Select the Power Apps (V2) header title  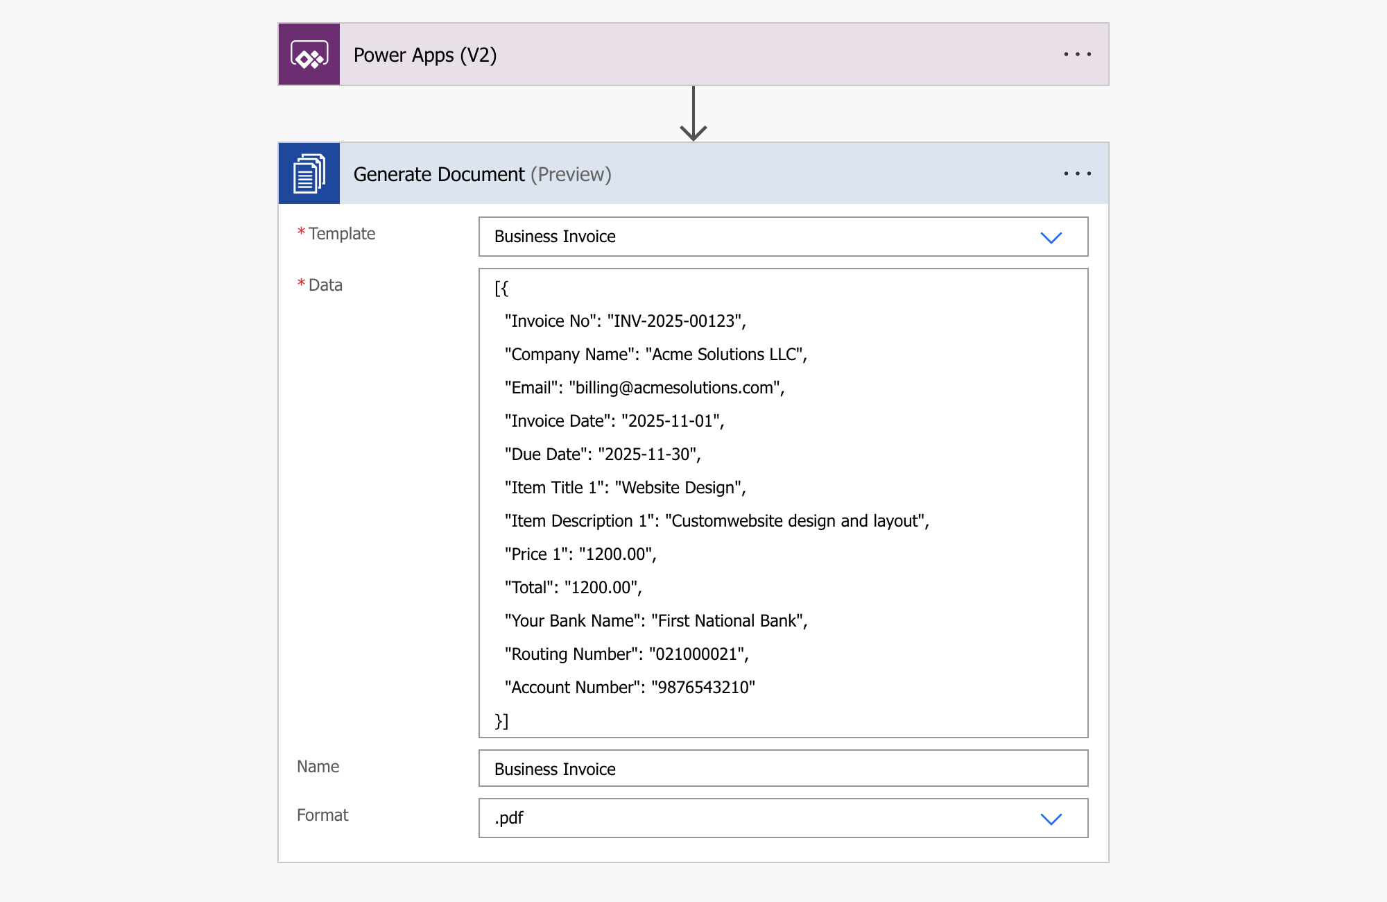click(426, 54)
